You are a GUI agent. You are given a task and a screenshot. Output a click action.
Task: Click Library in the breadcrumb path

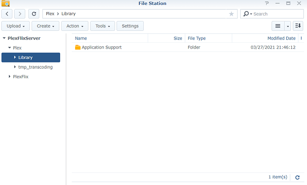[x=69, y=14]
